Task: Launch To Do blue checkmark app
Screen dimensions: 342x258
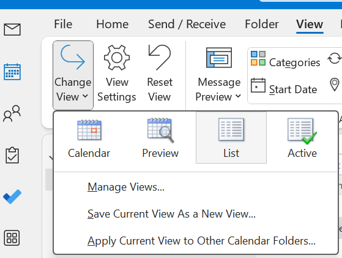Action: pos(12,196)
